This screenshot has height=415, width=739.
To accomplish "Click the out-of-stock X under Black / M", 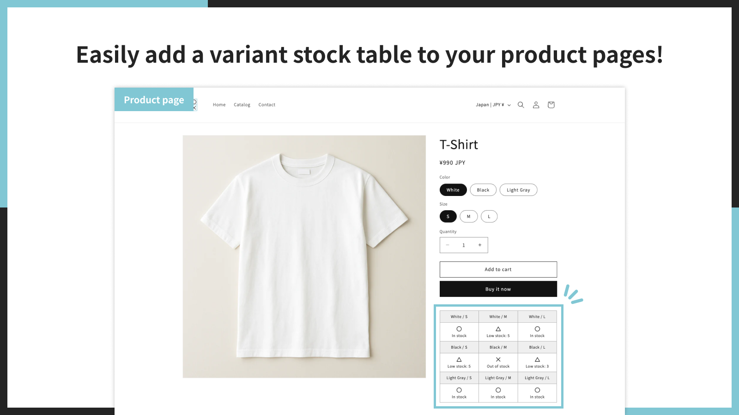I will pyautogui.click(x=498, y=359).
